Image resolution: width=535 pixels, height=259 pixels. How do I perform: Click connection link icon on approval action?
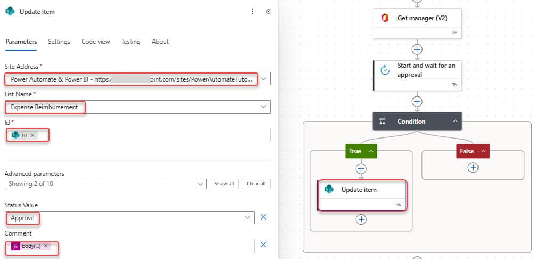(x=454, y=85)
